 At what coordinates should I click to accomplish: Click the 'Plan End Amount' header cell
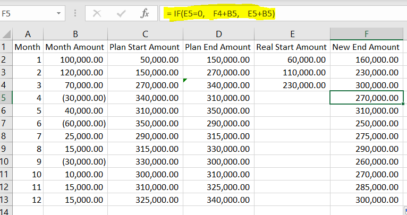pos(218,47)
